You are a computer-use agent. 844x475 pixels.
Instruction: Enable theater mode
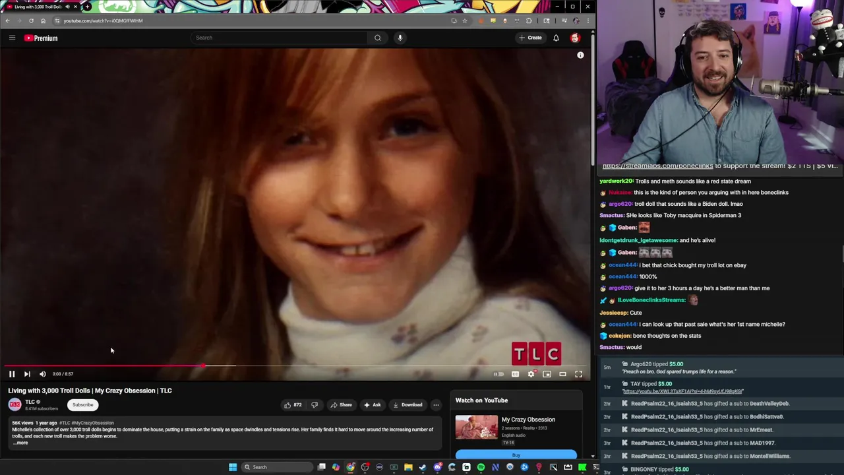(563, 374)
